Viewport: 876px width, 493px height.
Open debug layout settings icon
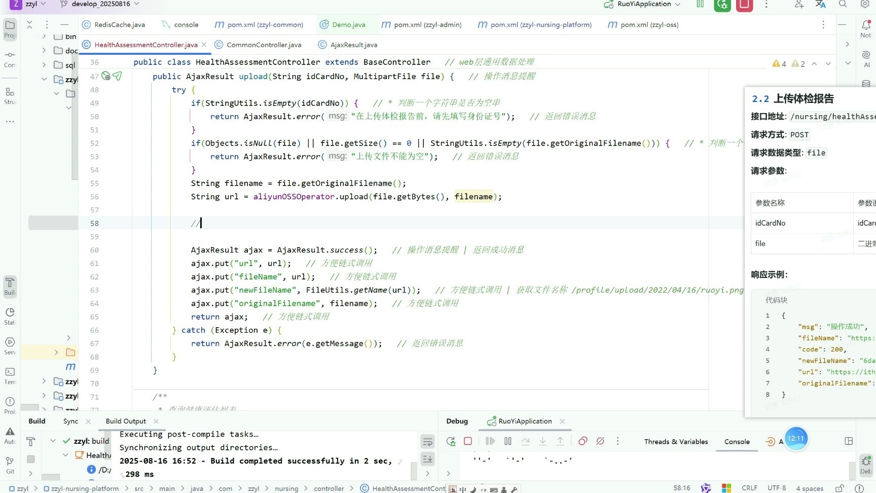click(x=849, y=441)
